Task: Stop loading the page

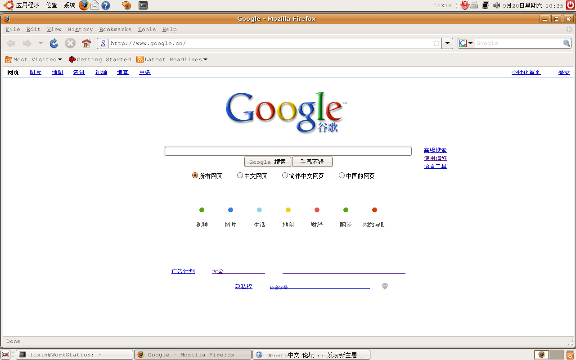Action: [70, 43]
